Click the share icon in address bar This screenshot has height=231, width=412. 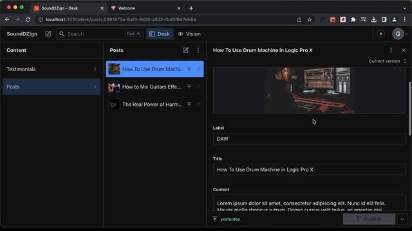(x=299, y=20)
